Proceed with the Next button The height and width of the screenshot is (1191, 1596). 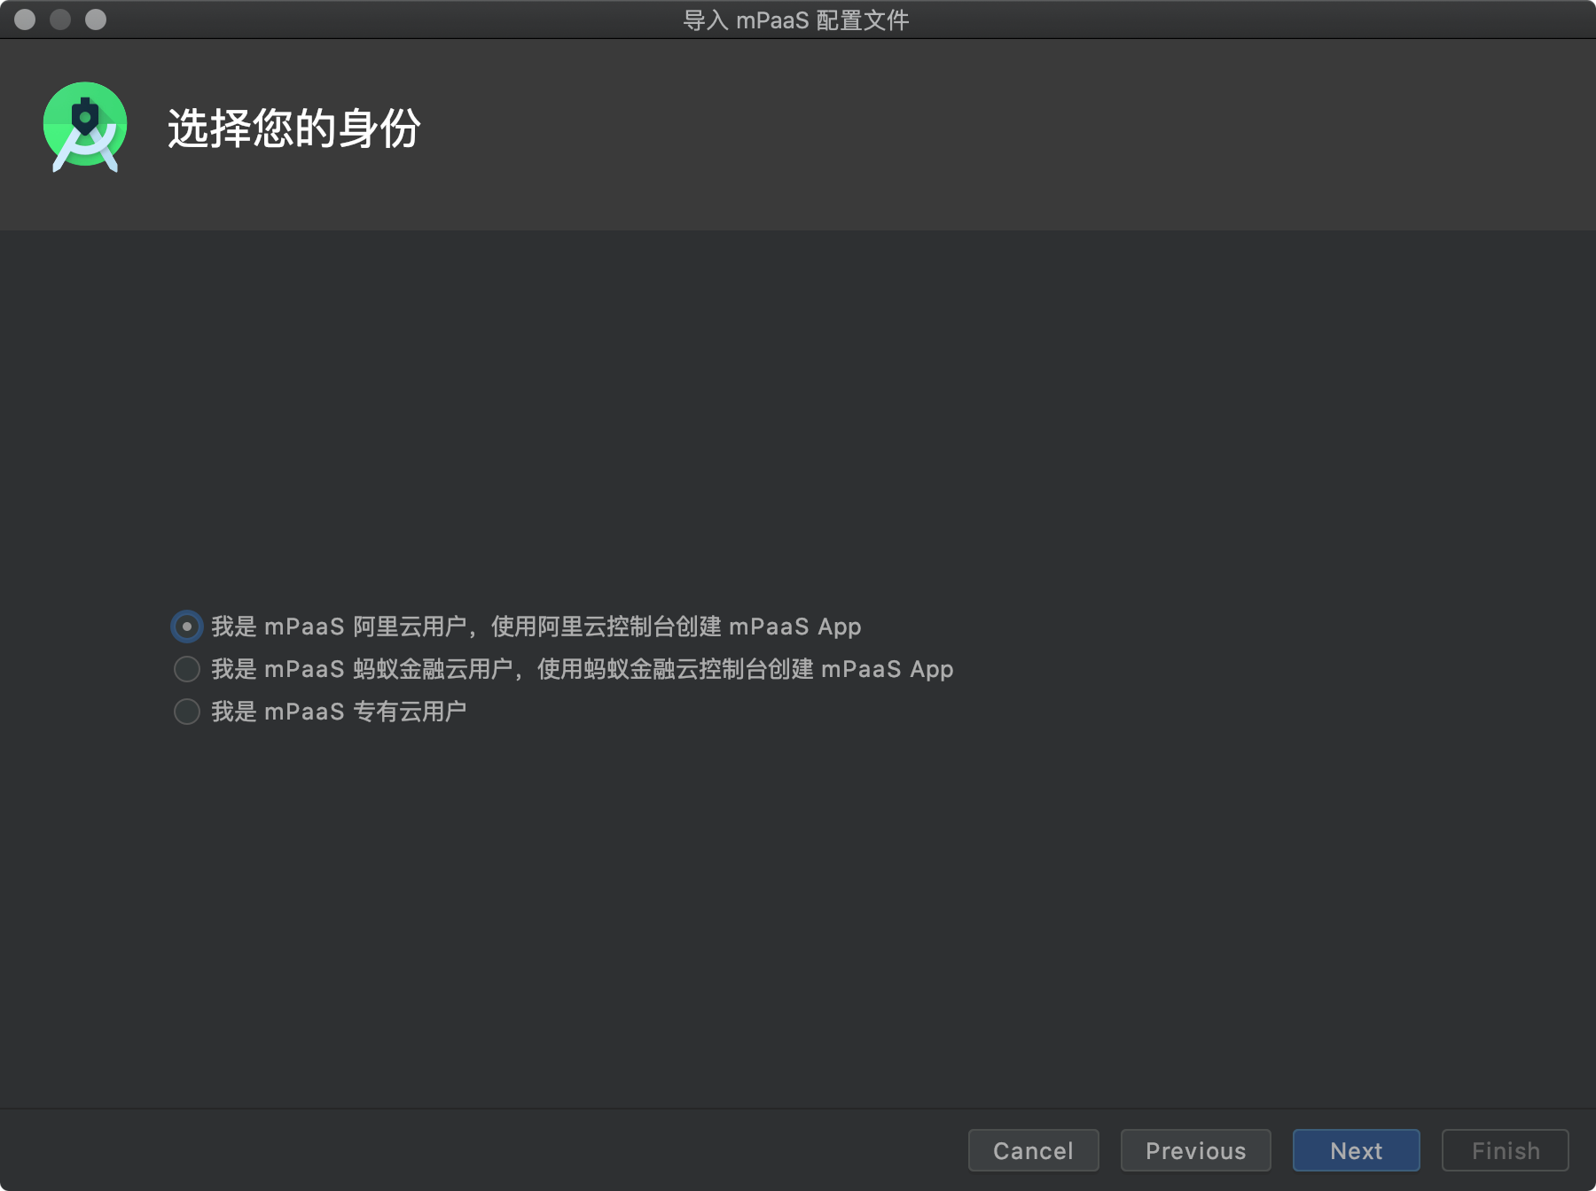1356,1150
